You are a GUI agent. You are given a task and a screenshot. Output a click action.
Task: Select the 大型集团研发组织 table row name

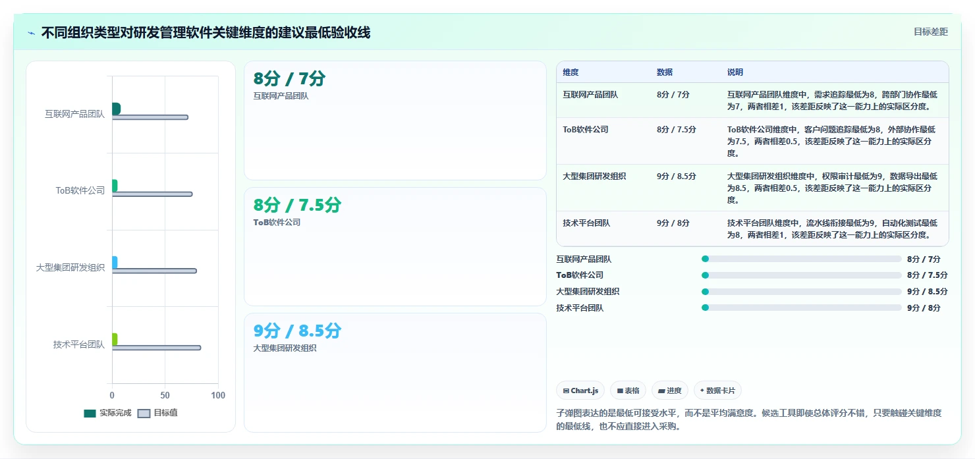(594, 176)
